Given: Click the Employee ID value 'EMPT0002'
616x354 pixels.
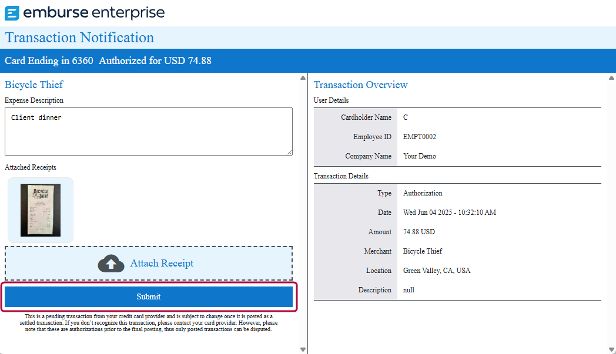Looking at the screenshot, I should [x=420, y=137].
